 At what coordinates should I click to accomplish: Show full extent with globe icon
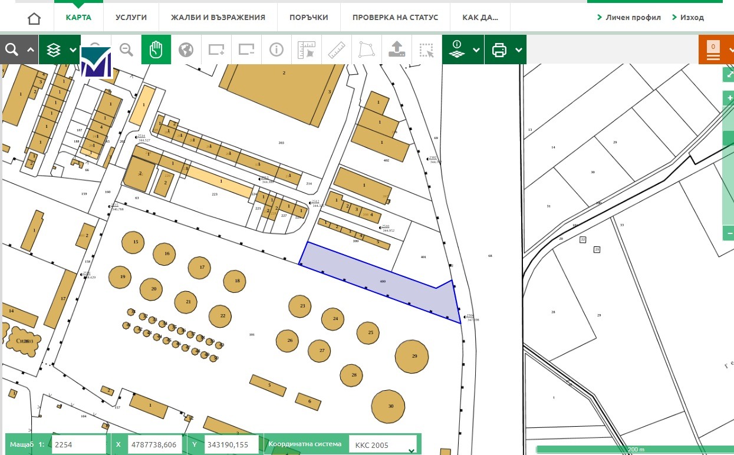click(x=186, y=50)
